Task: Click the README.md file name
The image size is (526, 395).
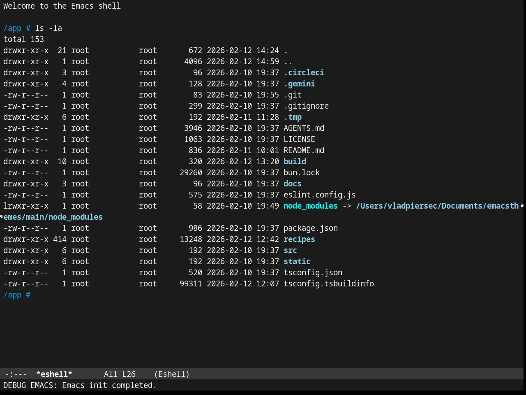Action: pos(304,150)
